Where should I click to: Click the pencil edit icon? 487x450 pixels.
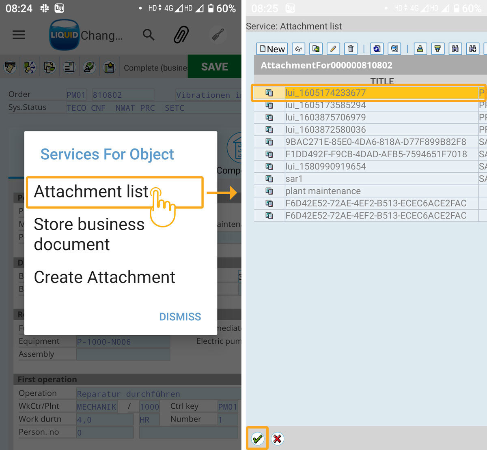333,49
